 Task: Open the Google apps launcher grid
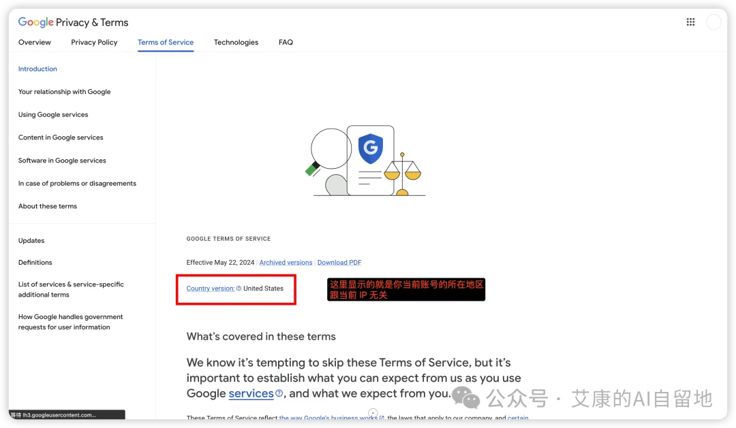[690, 21]
